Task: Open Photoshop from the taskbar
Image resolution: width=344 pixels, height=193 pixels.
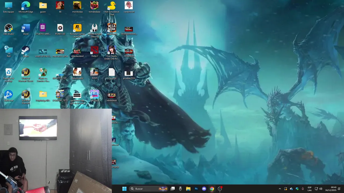Action: tap(196, 189)
